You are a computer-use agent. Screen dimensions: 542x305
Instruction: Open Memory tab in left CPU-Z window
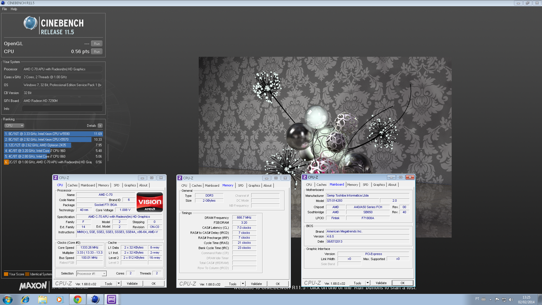(104, 185)
